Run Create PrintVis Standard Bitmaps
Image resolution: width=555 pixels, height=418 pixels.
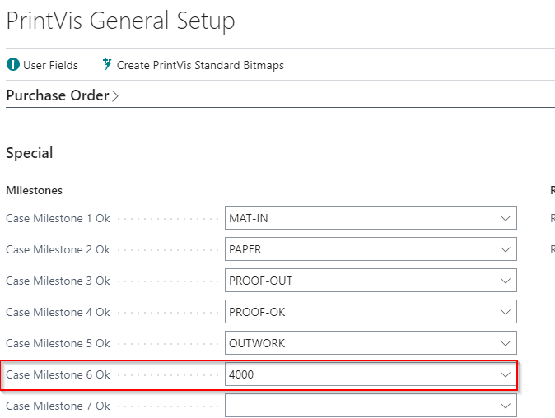click(x=193, y=65)
